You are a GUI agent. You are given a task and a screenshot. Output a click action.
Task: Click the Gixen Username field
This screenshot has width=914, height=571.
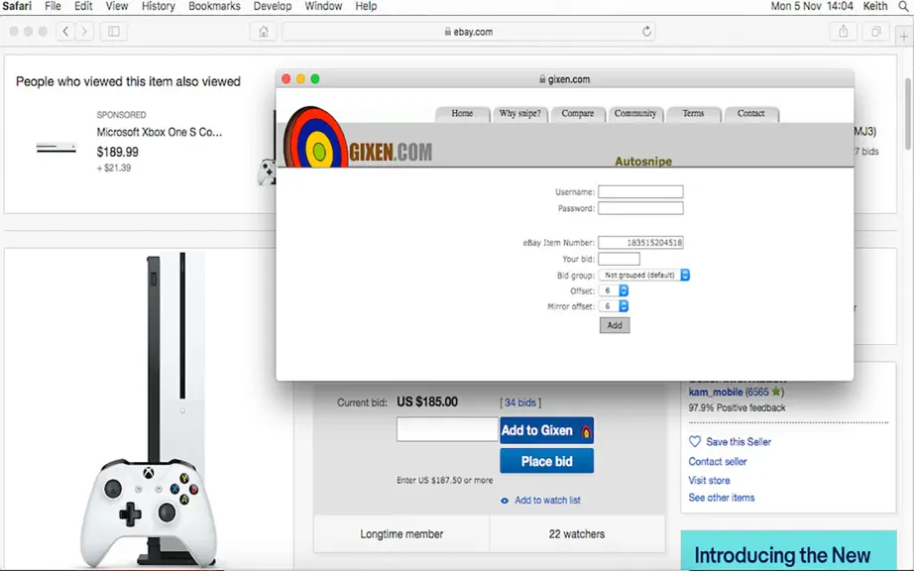point(640,191)
